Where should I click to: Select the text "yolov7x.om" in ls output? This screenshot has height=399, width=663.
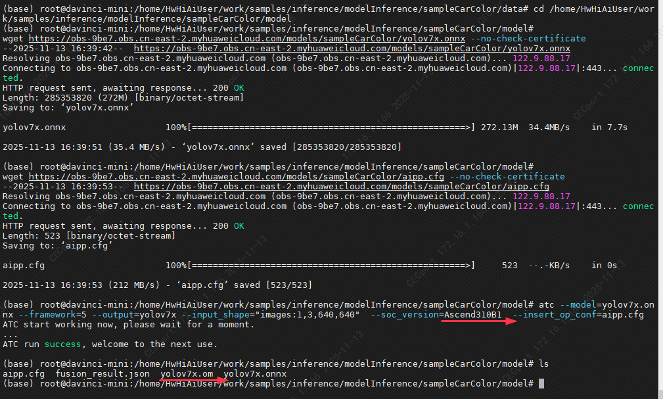click(187, 373)
